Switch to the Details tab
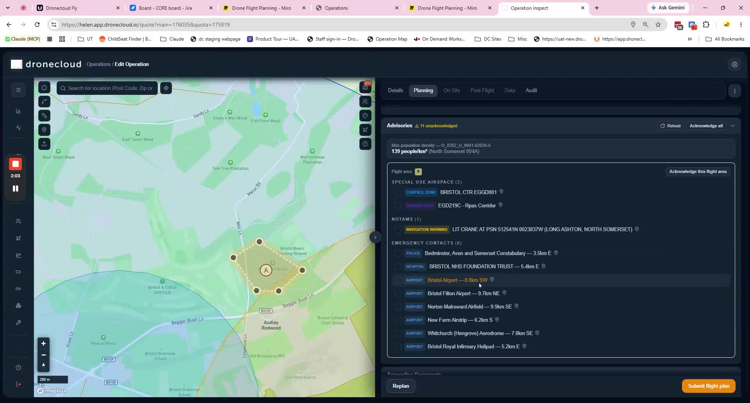750x403 pixels. 395,90
